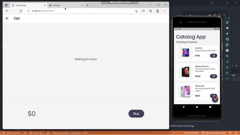Tap Android navigation bar recents button
Screen dimensions: 240x135
(210, 107)
